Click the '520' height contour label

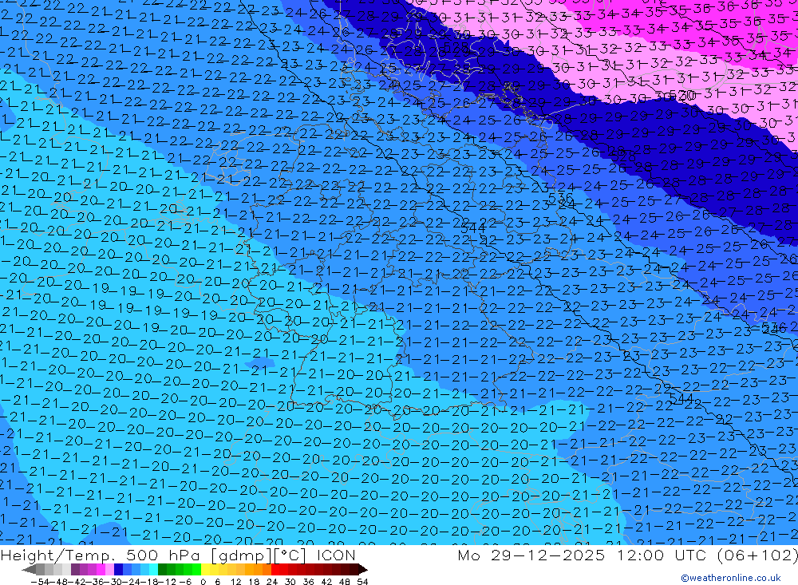pos(682,95)
